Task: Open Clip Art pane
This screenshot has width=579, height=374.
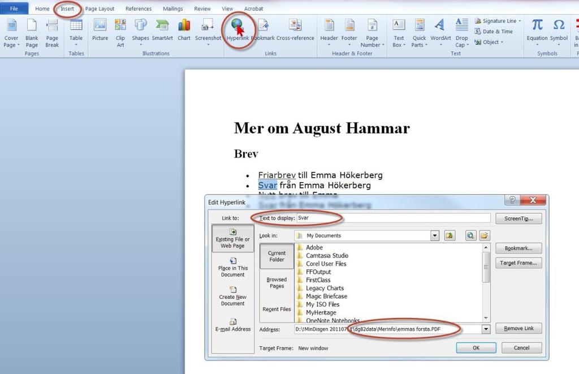Action: point(120,33)
